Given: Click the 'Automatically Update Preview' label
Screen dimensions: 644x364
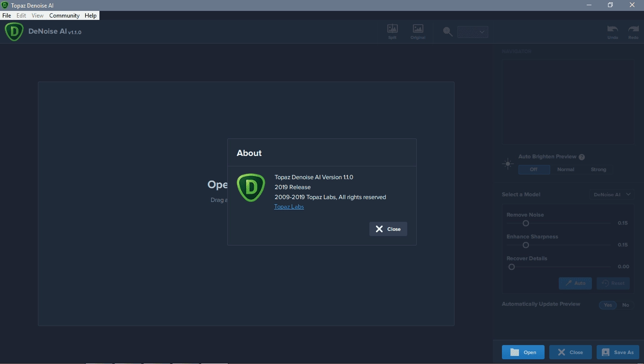Looking at the screenshot, I should pyautogui.click(x=541, y=304).
